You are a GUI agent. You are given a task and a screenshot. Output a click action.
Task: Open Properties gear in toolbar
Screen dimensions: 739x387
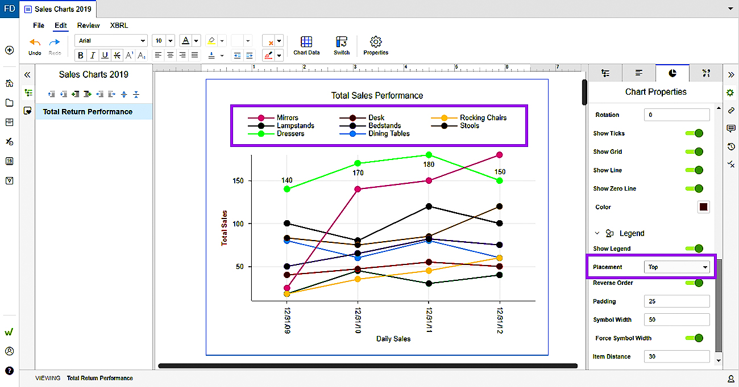pos(376,45)
